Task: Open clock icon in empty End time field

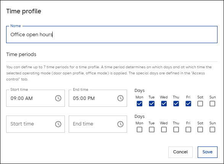Action: pyautogui.click(x=121, y=124)
